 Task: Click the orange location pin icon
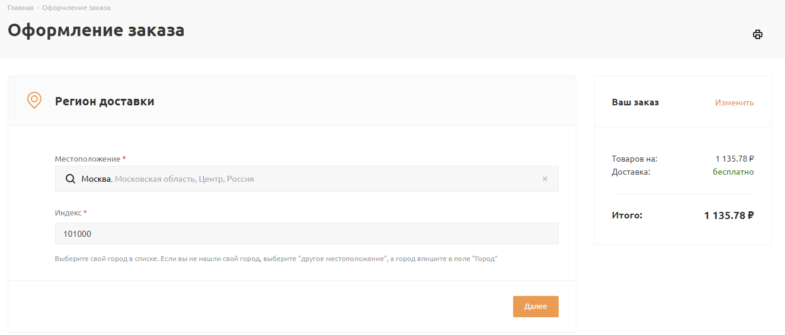[34, 100]
